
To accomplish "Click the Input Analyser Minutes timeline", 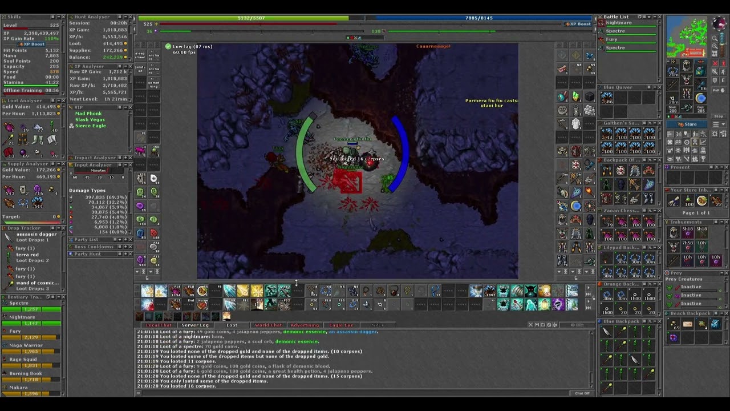I will coord(99,171).
